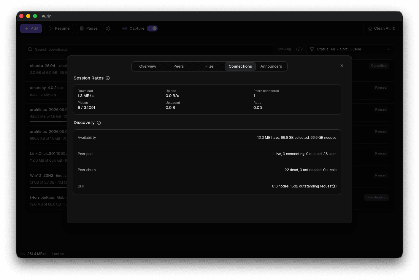Image resolution: width=419 pixels, height=280 pixels.
Task: Close the torrent details dialog
Action: [x=342, y=66]
